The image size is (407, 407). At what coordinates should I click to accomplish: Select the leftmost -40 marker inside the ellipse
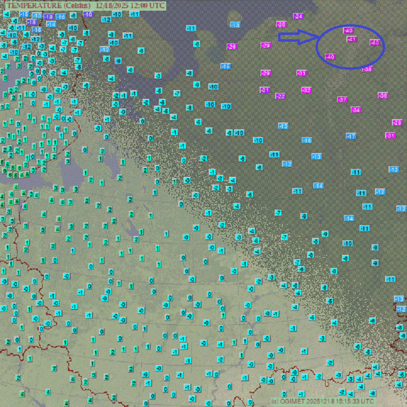point(330,56)
